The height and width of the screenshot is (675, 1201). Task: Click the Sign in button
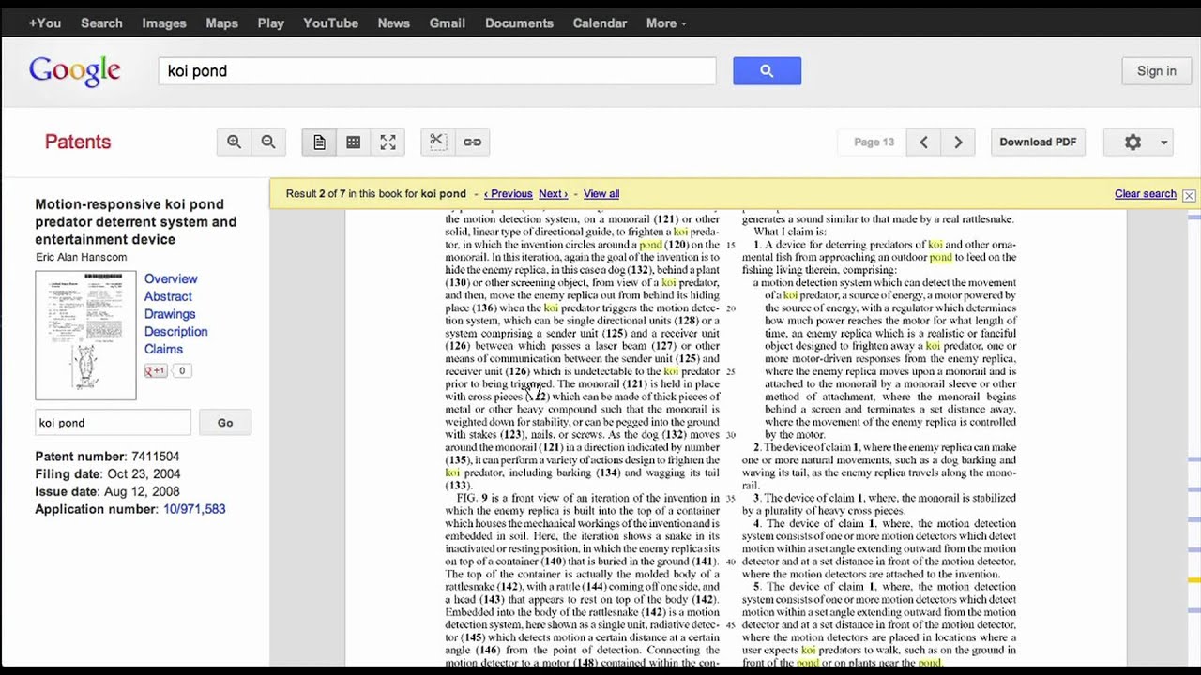click(x=1156, y=70)
